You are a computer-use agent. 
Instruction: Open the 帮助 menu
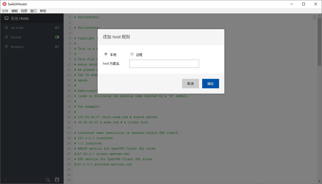[43, 11]
